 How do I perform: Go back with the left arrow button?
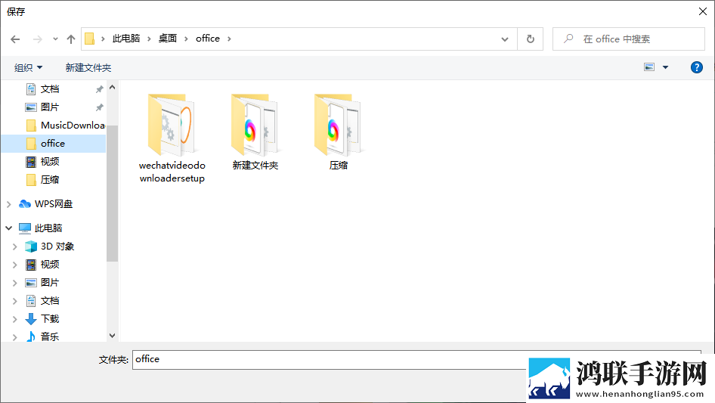click(x=15, y=39)
